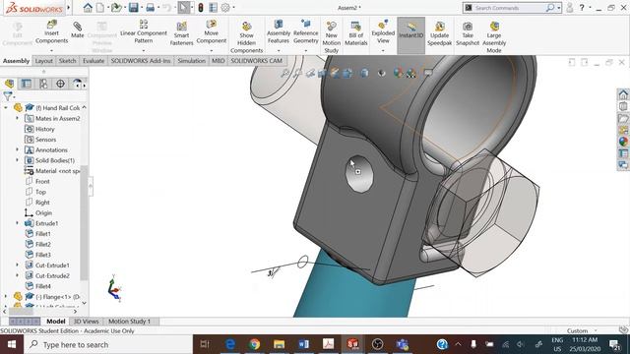Toggle Large Assembly Mode

point(494,37)
